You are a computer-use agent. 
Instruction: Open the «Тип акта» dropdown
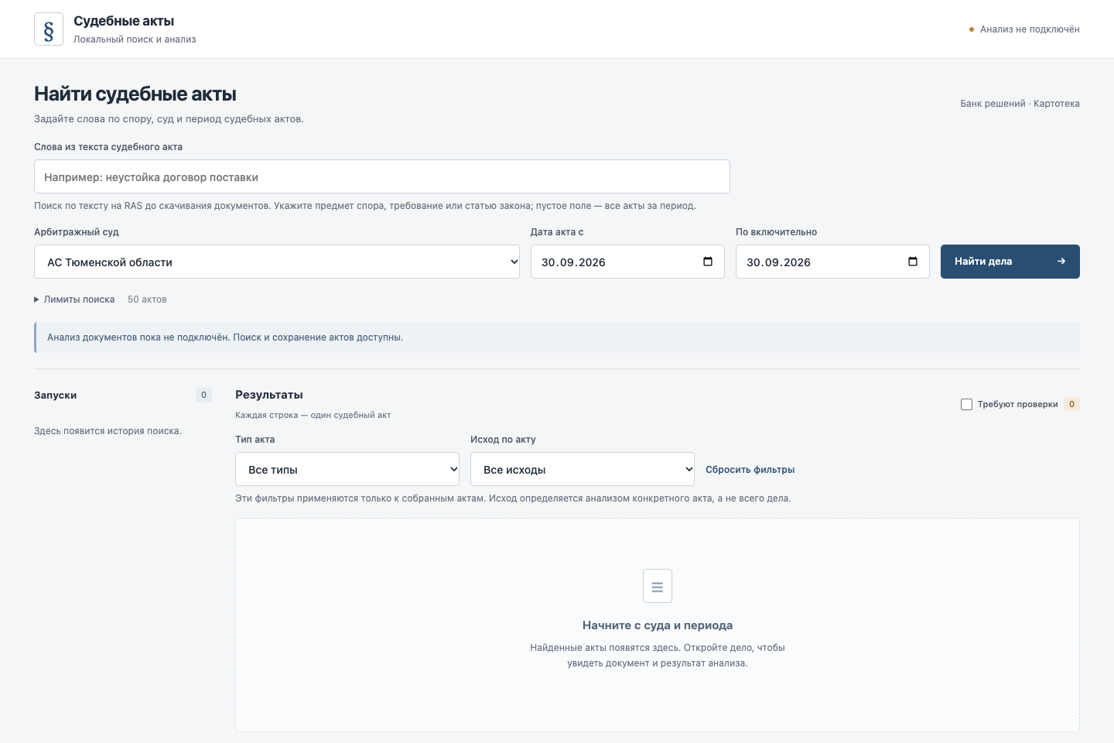347,469
